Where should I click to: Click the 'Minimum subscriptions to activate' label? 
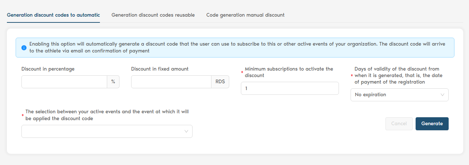(x=289, y=72)
